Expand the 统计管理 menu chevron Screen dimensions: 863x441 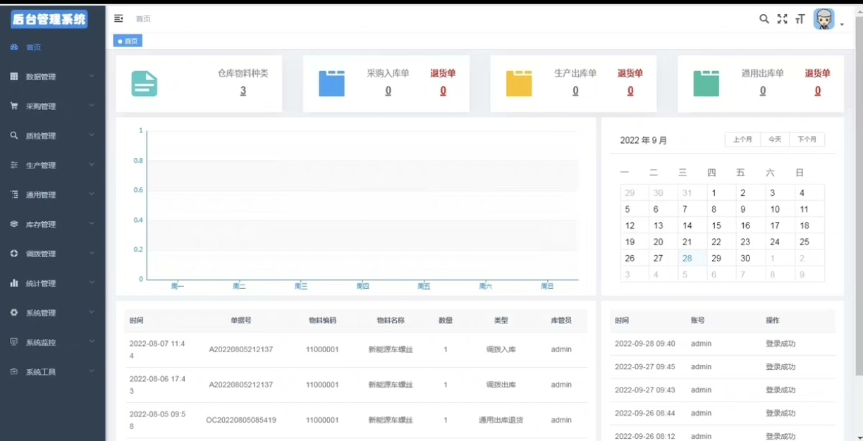(92, 283)
